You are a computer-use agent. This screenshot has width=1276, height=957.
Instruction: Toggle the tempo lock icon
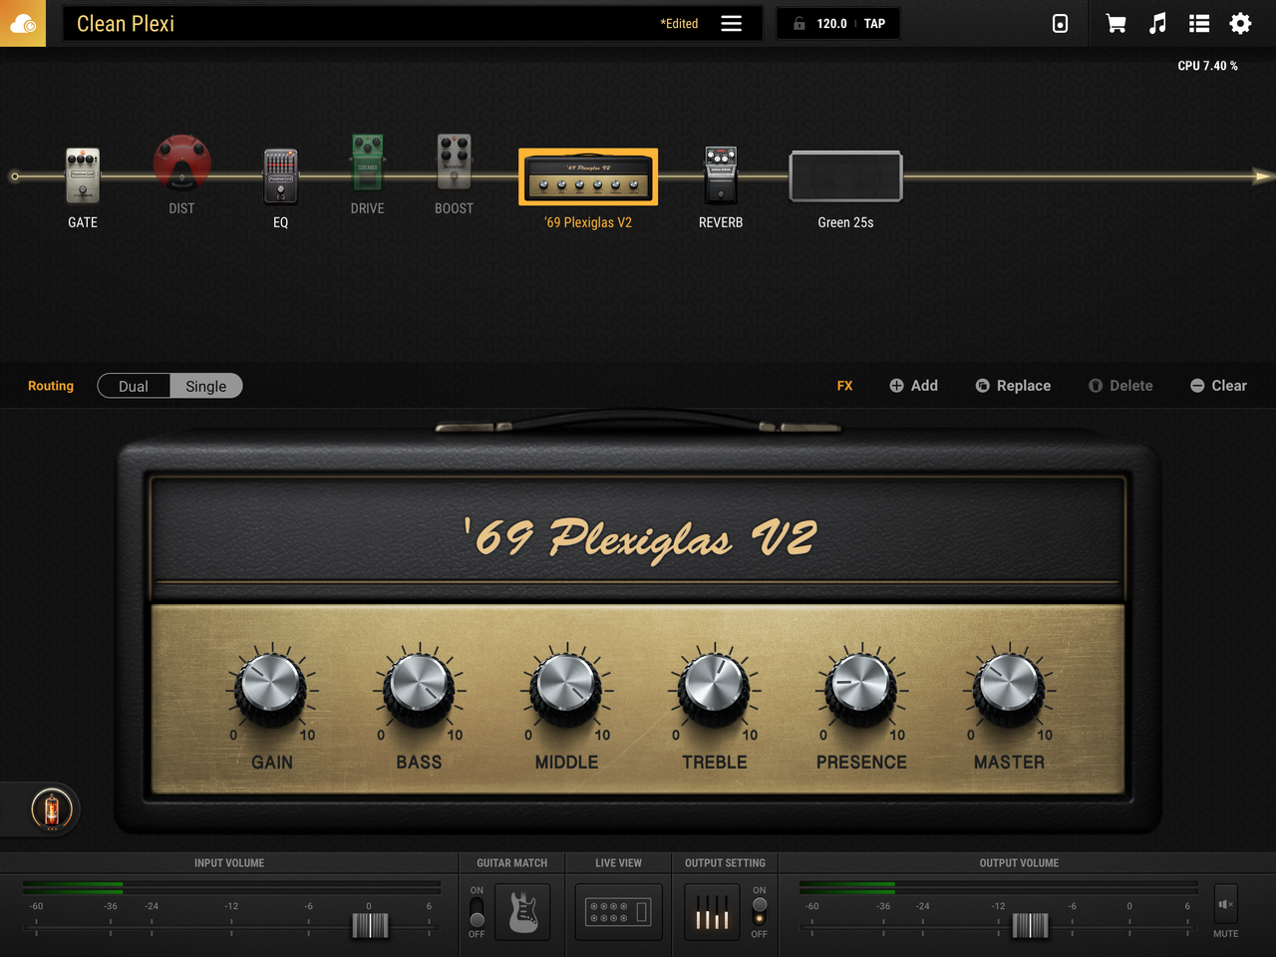(798, 23)
